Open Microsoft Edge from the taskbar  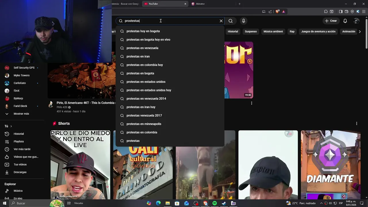[x=158, y=203]
